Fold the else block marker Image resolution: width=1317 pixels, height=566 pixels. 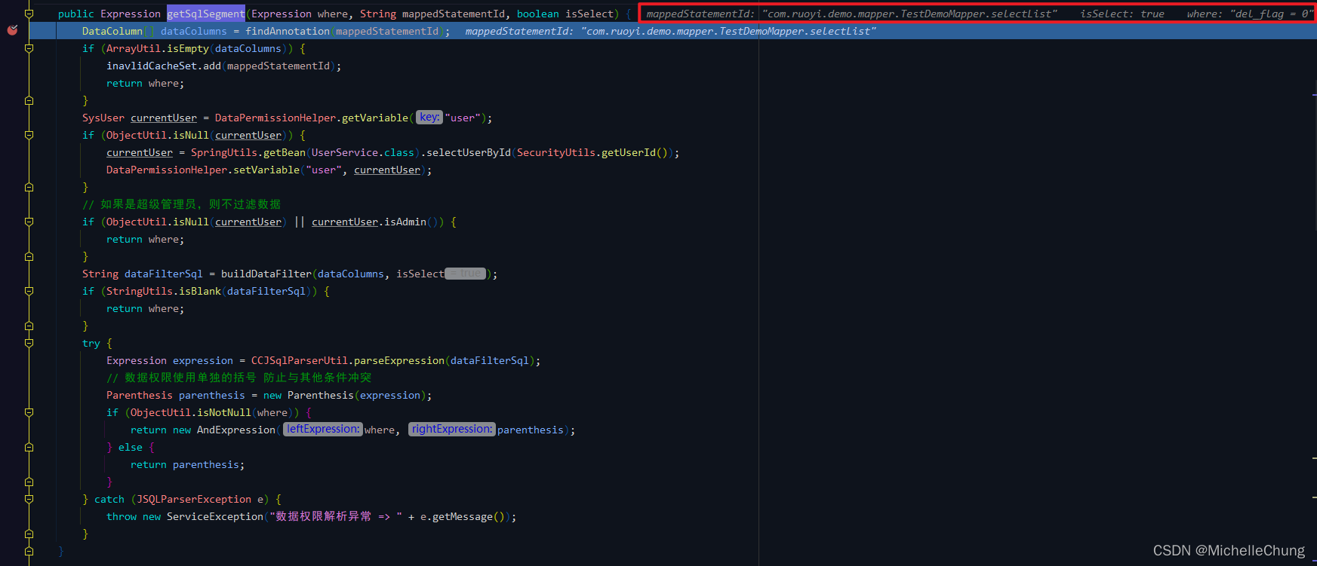[x=29, y=447]
